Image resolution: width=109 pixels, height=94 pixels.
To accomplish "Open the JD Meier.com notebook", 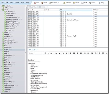I will [x=8, y=55].
